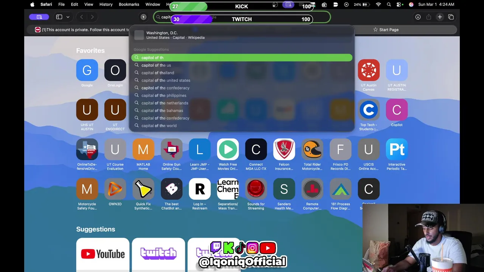Viewport: 484px width, 272px height.
Task: Select suggestion "capitol of thailand"
Action: 242,73
